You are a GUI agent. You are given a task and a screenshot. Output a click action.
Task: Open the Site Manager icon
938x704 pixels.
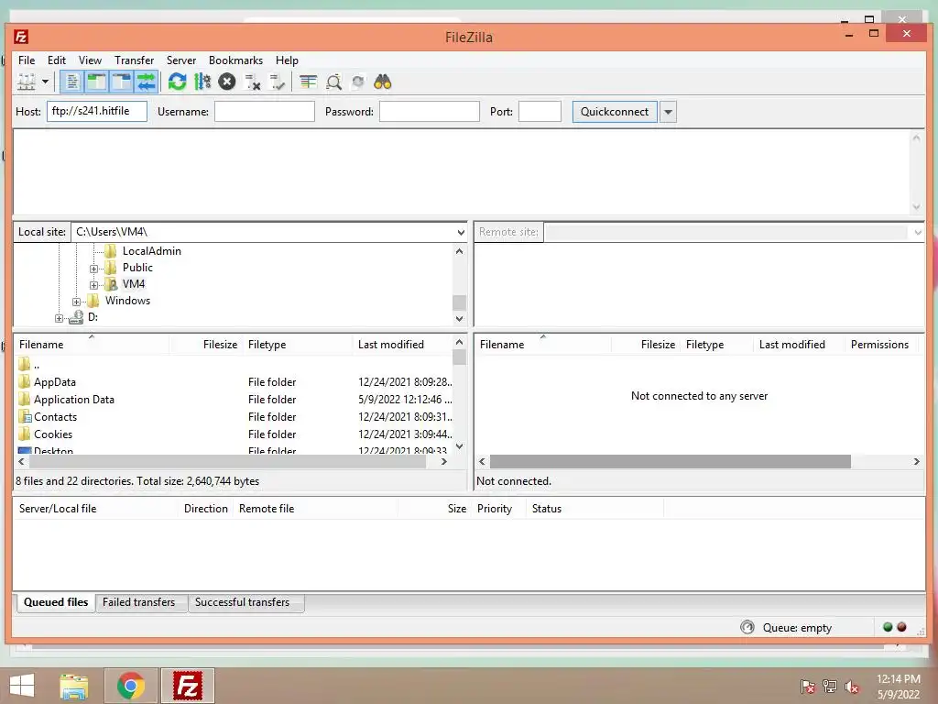[27, 82]
